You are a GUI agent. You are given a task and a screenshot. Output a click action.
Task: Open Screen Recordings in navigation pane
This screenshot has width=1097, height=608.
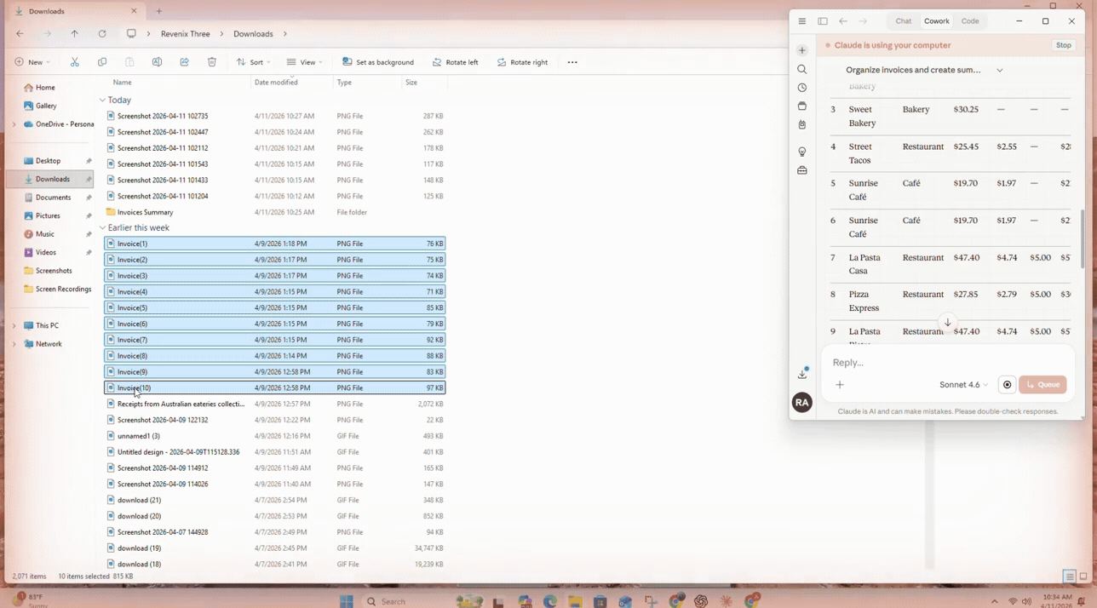[57, 290]
